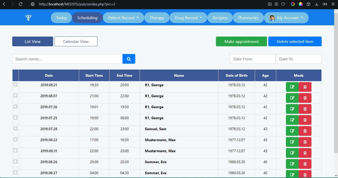Edit the 2019.08.21 appointment for R1, George
The height and width of the screenshot is (178, 338).
(292, 87)
